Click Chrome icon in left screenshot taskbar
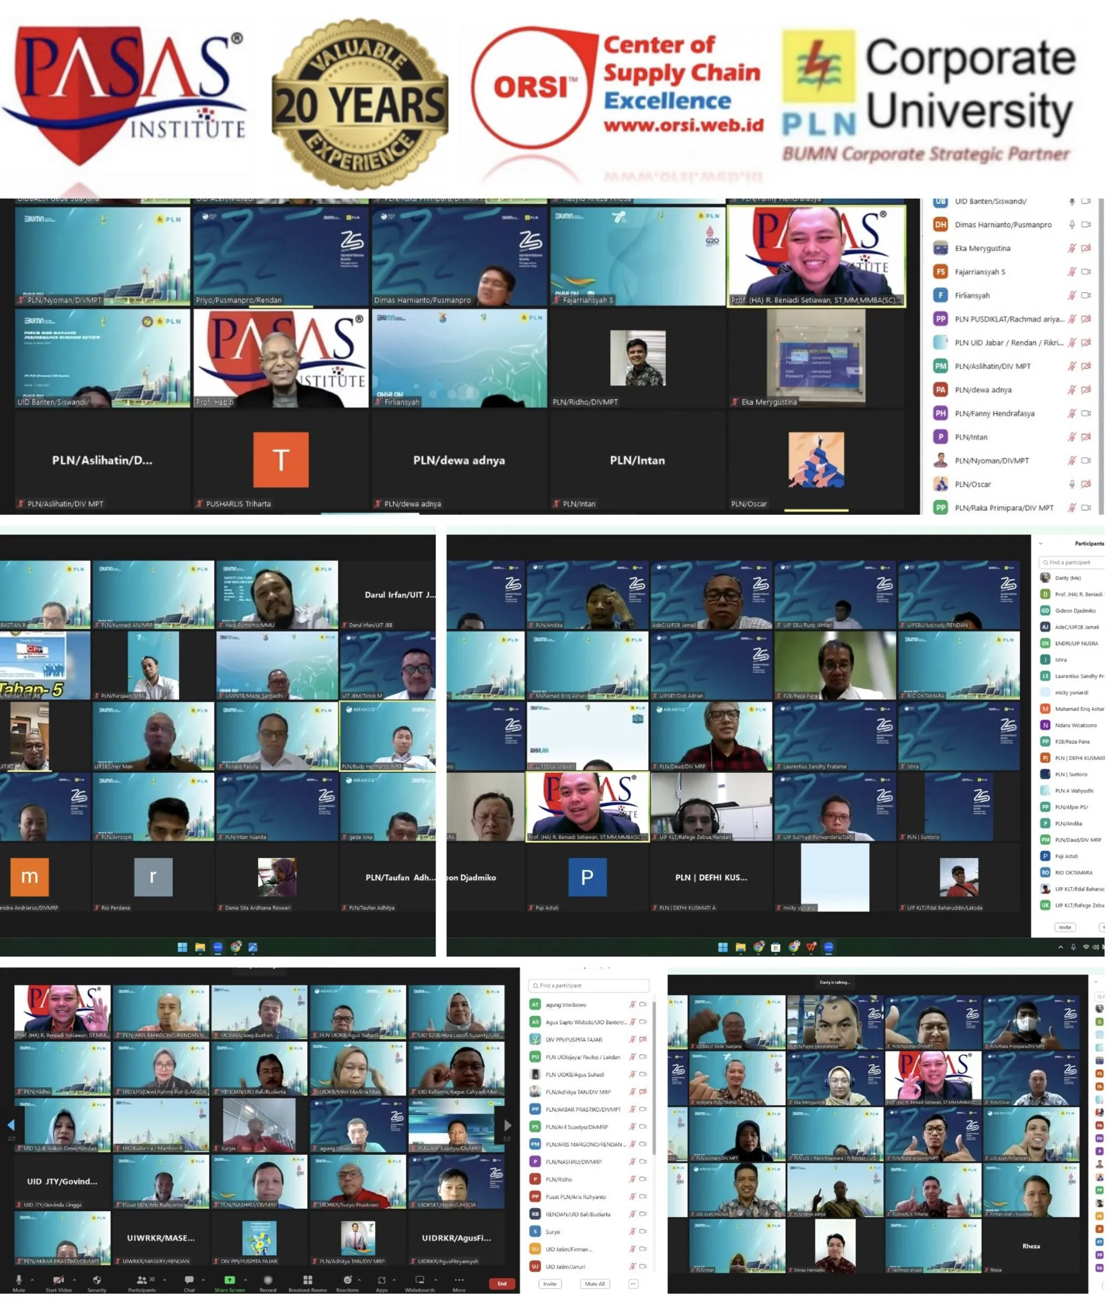Image resolution: width=1118 pixels, height=1309 pixels. click(x=235, y=947)
